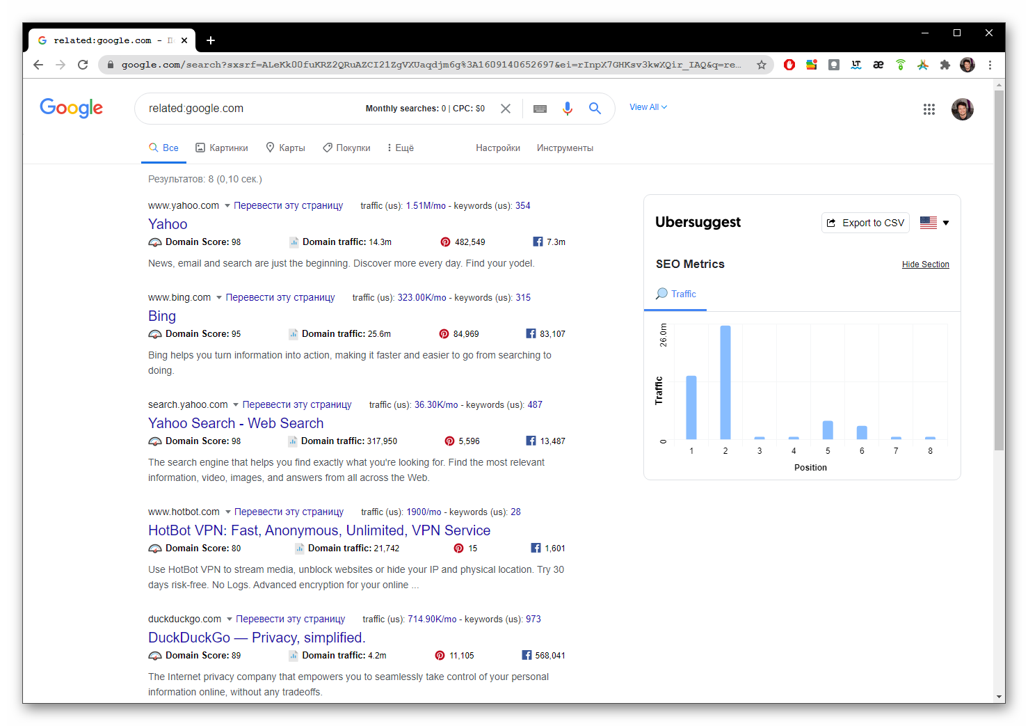This screenshot has width=1028, height=726.
Task: Click the blue search magnifier button
Action: point(595,109)
